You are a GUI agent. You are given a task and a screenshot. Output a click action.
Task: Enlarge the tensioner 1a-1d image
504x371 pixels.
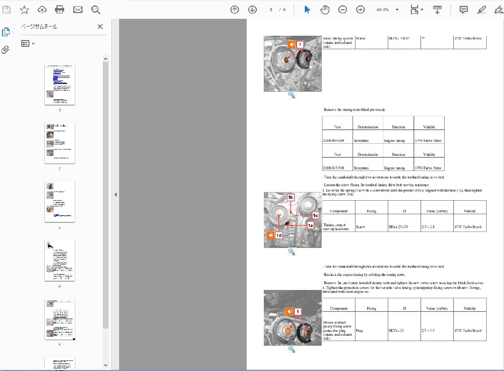[x=292, y=252]
